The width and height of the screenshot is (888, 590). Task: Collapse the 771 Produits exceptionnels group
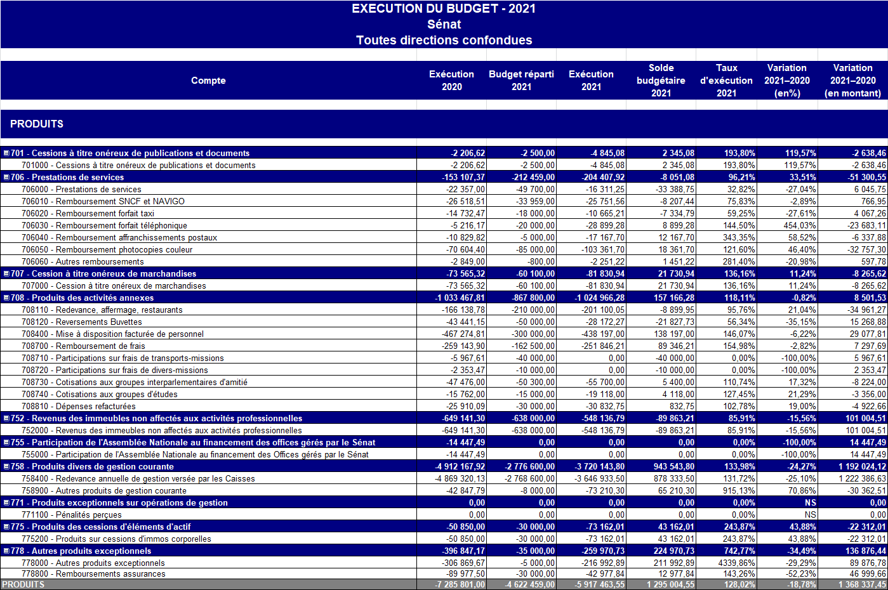click(x=6, y=502)
